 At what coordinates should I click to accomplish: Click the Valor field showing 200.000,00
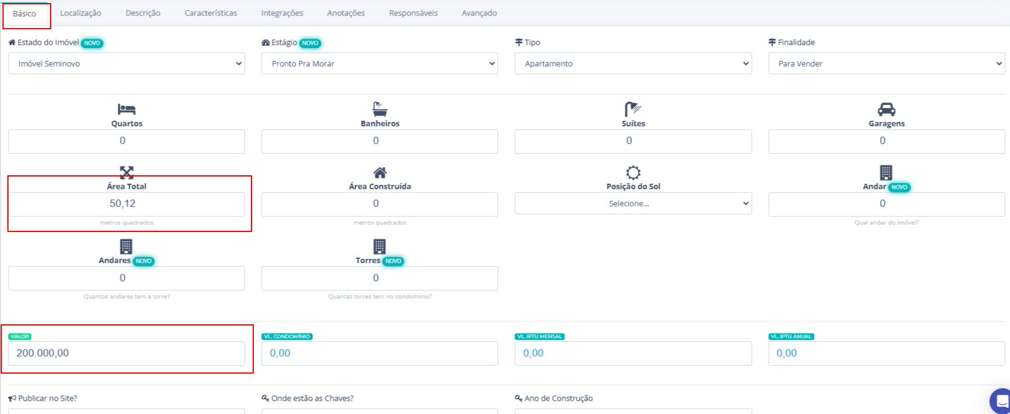[x=126, y=353]
